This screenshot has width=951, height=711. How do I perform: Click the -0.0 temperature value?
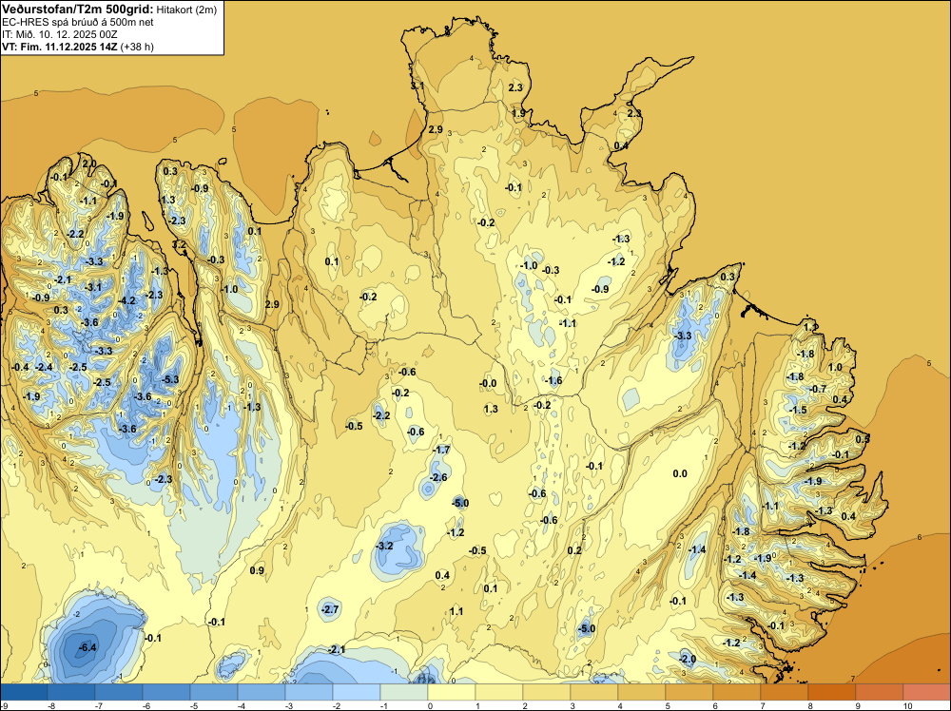pyautogui.click(x=488, y=383)
